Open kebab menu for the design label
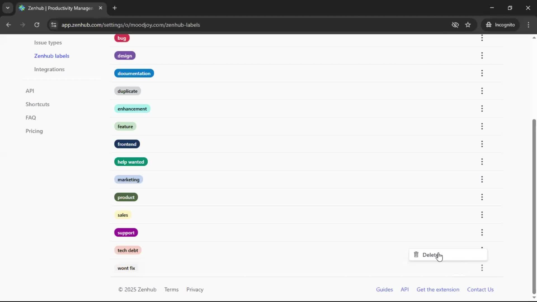The image size is (537, 302). pyautogui.click(x=482, y=55)
